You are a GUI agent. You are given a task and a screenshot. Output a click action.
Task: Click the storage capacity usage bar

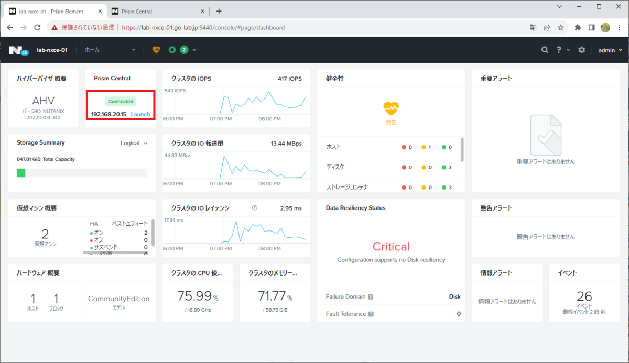[82, 173]
